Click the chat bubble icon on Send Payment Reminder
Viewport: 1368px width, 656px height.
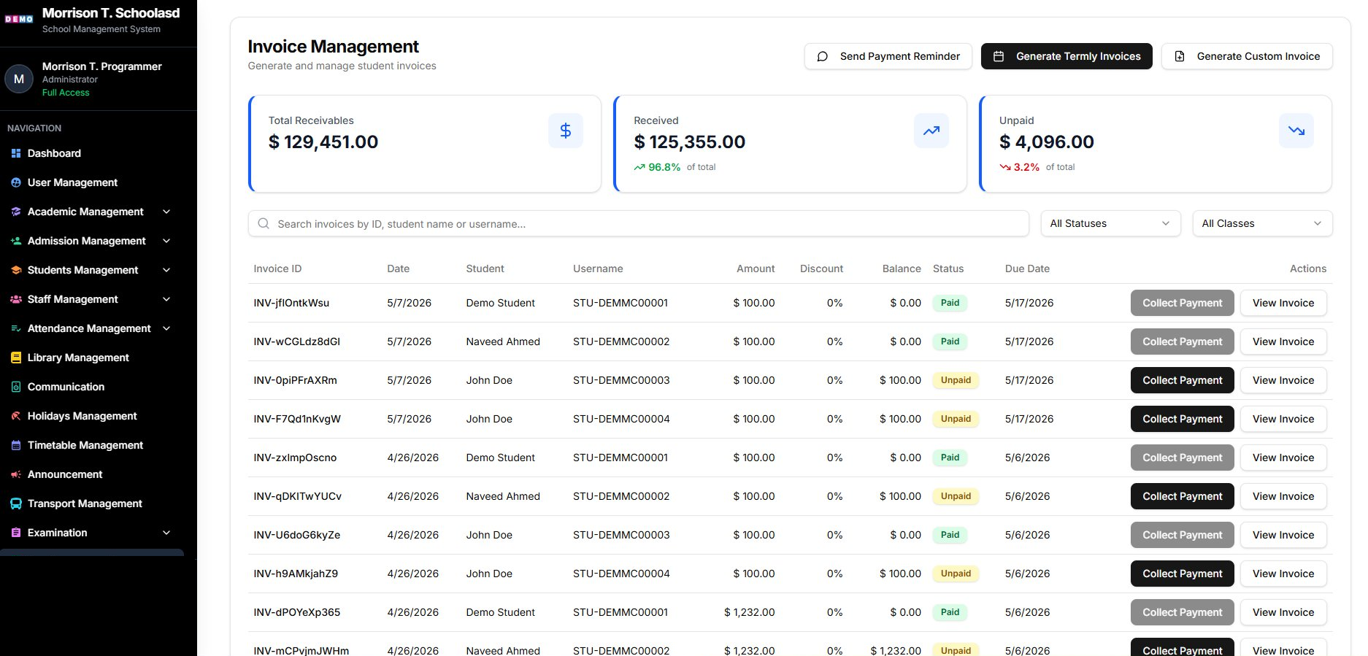click(823, 56)
